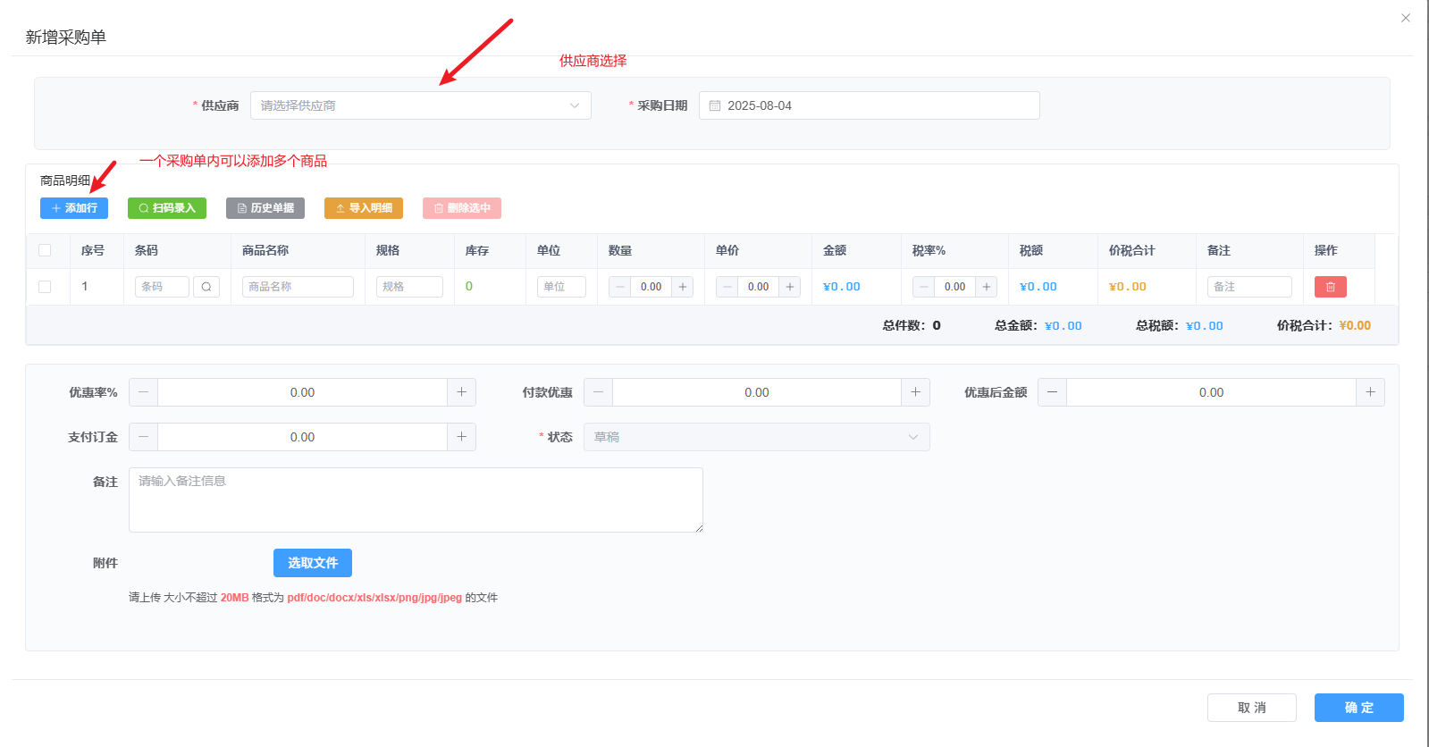Viewport: 1429px width, 747px height.
Task: Click 扫码录入 scan entry button
Action: (x=167, y=208)
